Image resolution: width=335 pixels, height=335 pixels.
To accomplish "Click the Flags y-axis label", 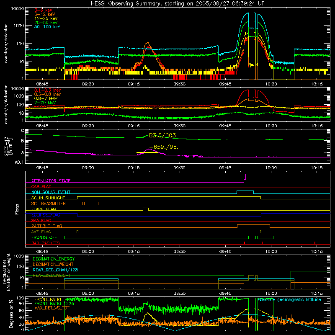I will pos(17,209).
